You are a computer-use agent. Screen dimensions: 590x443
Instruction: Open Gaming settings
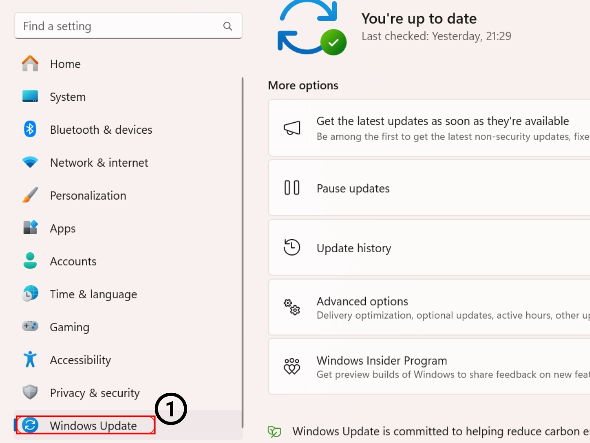pos(128,327)
